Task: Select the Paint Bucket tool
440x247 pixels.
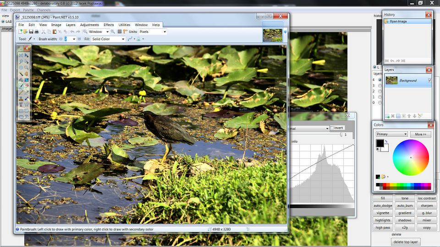Action: pos(21,80)
